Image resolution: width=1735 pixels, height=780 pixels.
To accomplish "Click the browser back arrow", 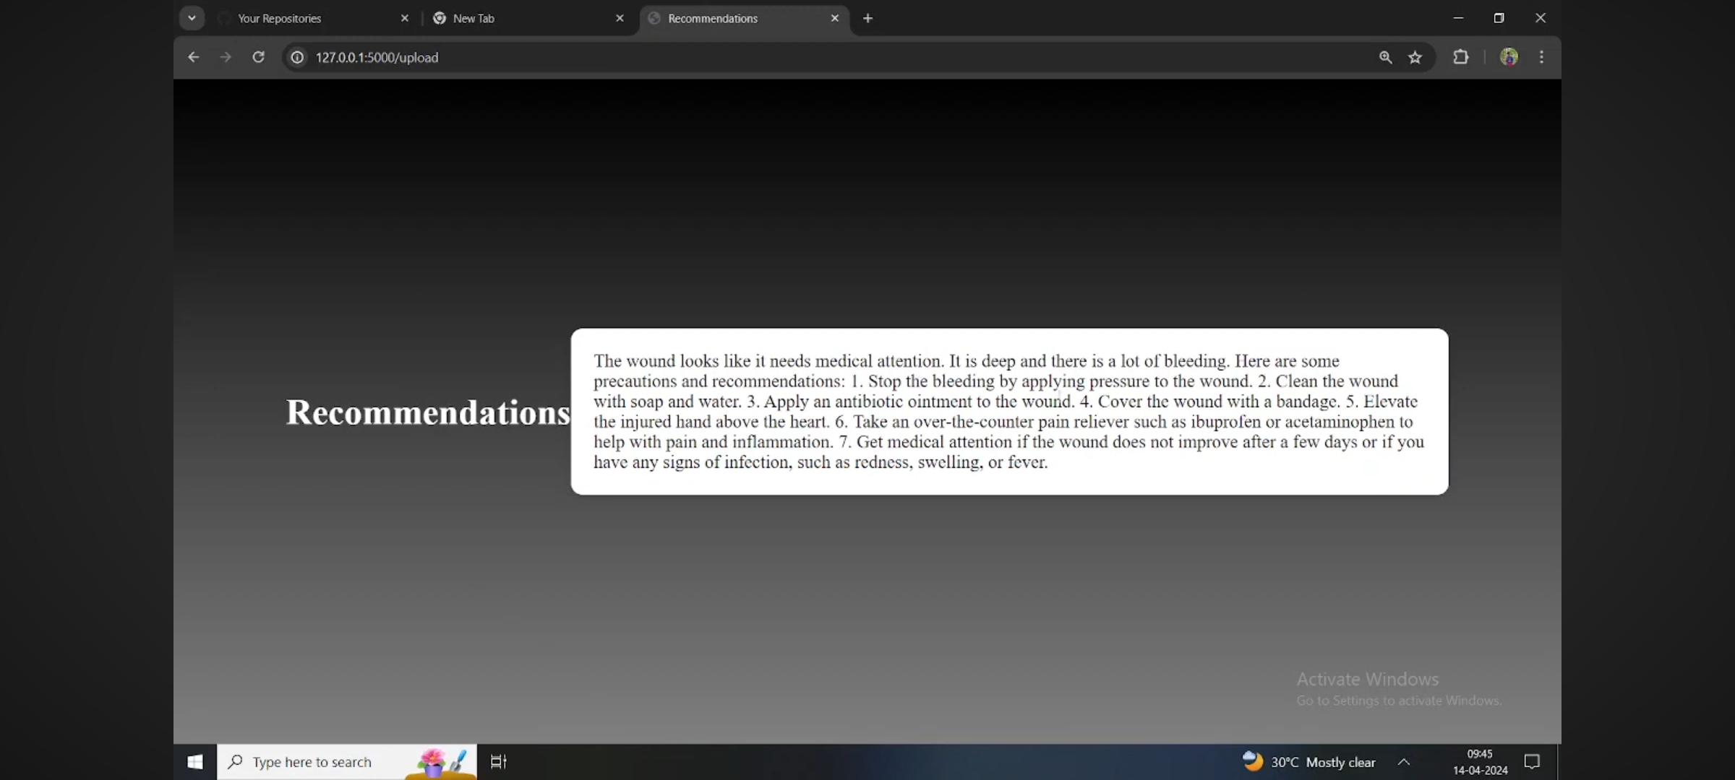I will coord(193,57).
